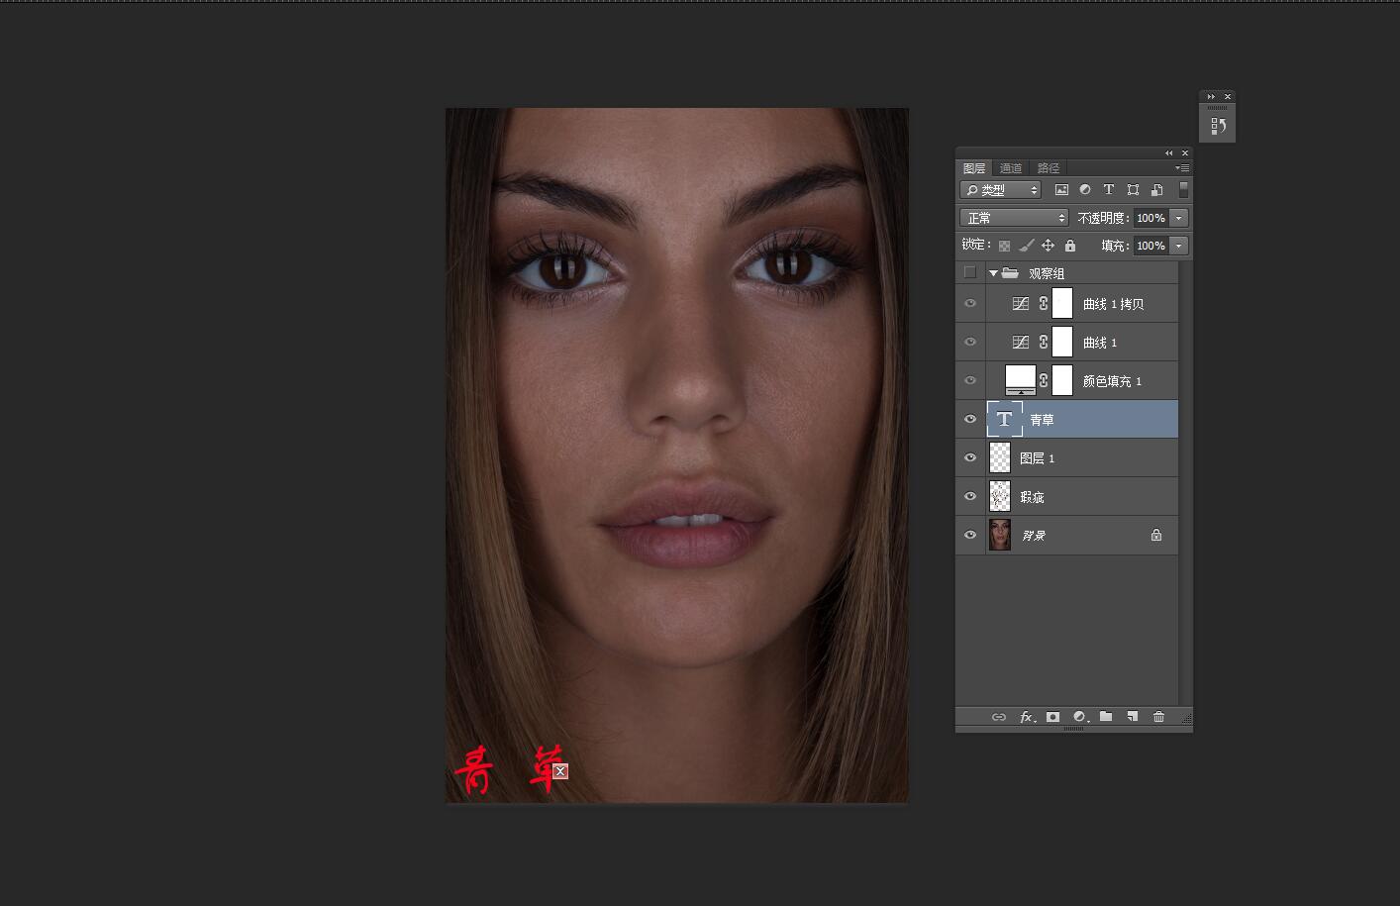1400x906 pixels.
Task: Click Link layers icon at panel bottom
Action: click(x=999, y=717)
